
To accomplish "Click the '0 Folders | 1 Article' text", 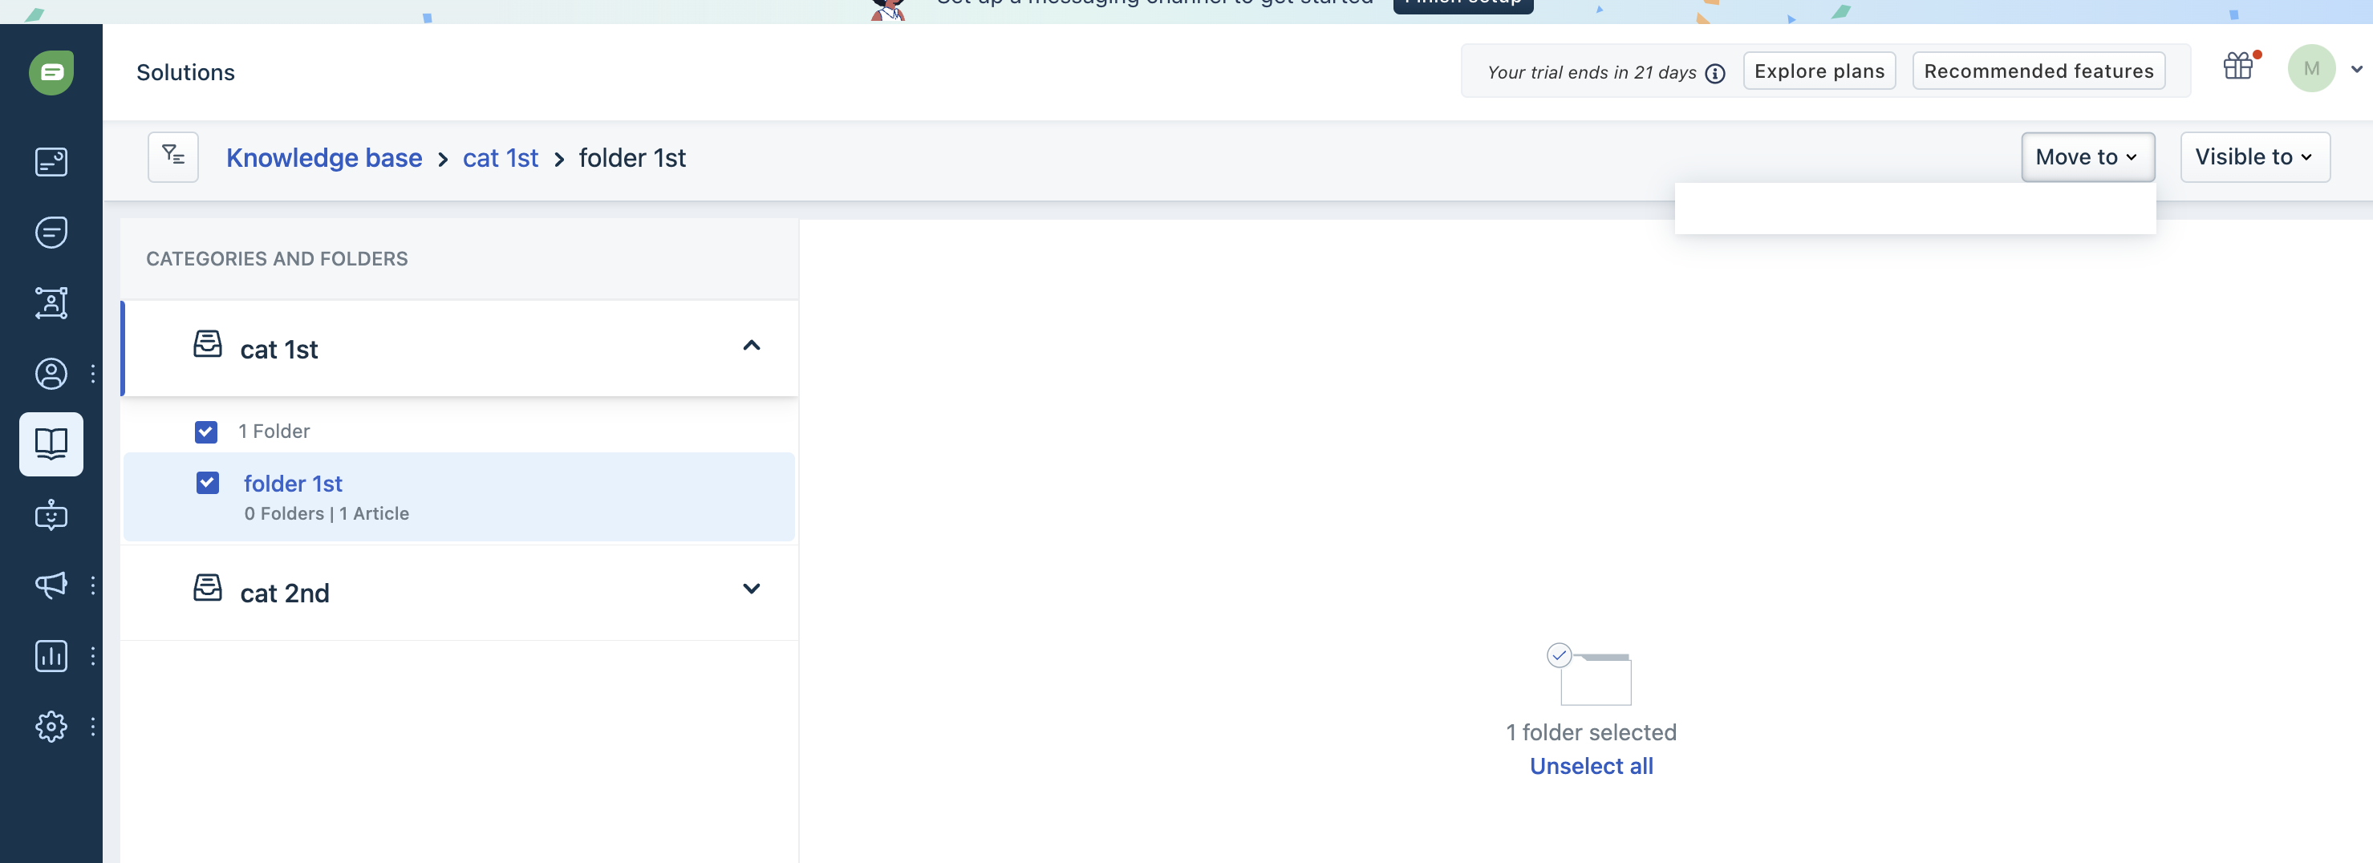I will [x=327, y=514].
